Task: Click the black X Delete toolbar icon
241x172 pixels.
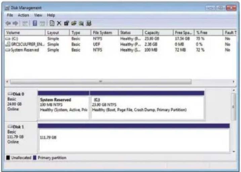Action: point(59,23)
